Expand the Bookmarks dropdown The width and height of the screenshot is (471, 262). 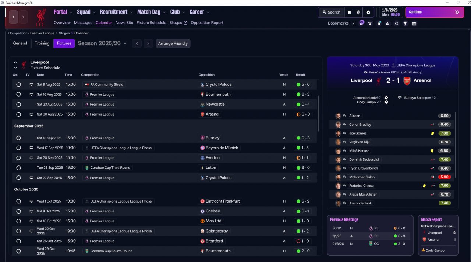(341, 23)
